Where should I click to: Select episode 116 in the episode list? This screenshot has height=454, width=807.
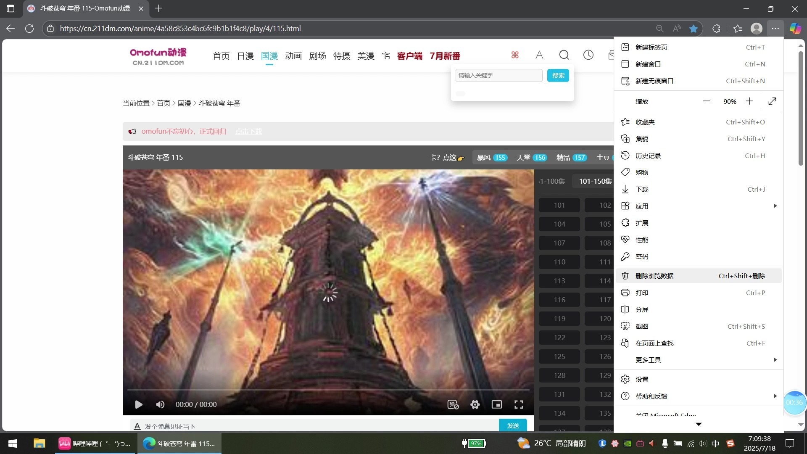pos(559,300)
